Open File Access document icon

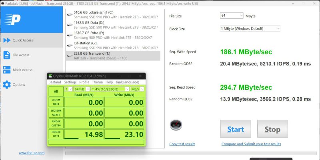(x=7, y=55)
